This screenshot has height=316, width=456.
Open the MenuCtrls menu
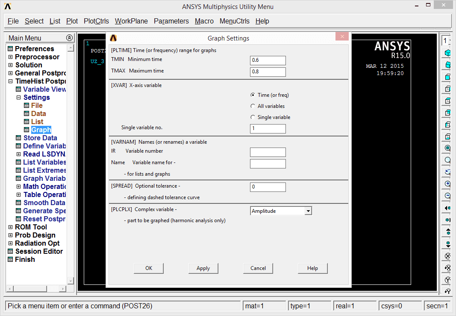point(234,21)
